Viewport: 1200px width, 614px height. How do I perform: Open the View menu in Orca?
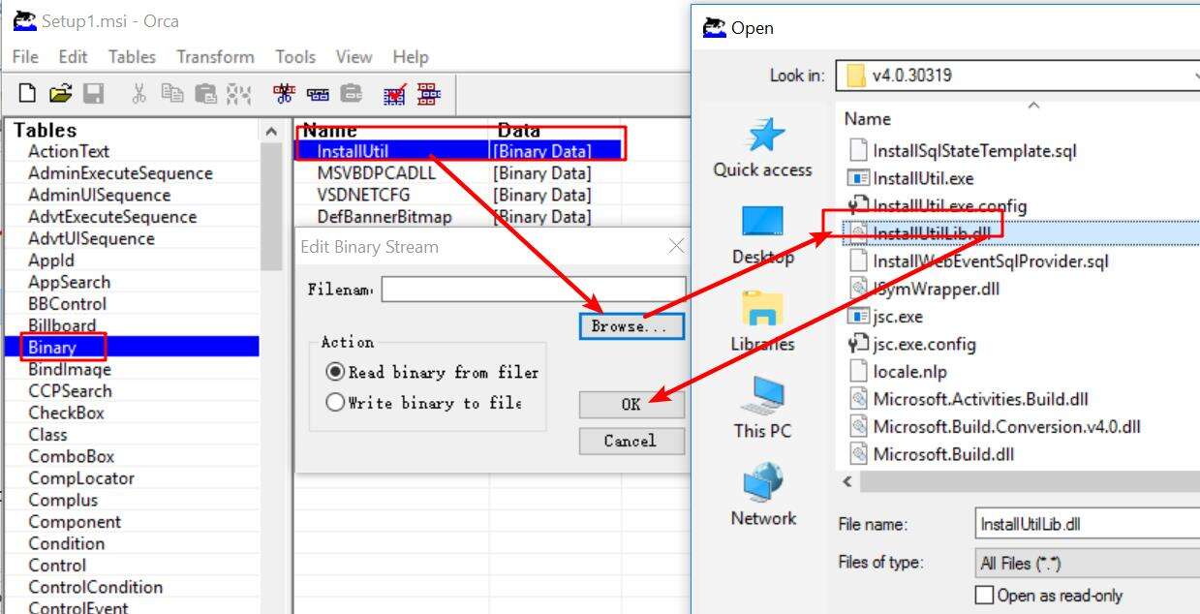pos(354,57)
